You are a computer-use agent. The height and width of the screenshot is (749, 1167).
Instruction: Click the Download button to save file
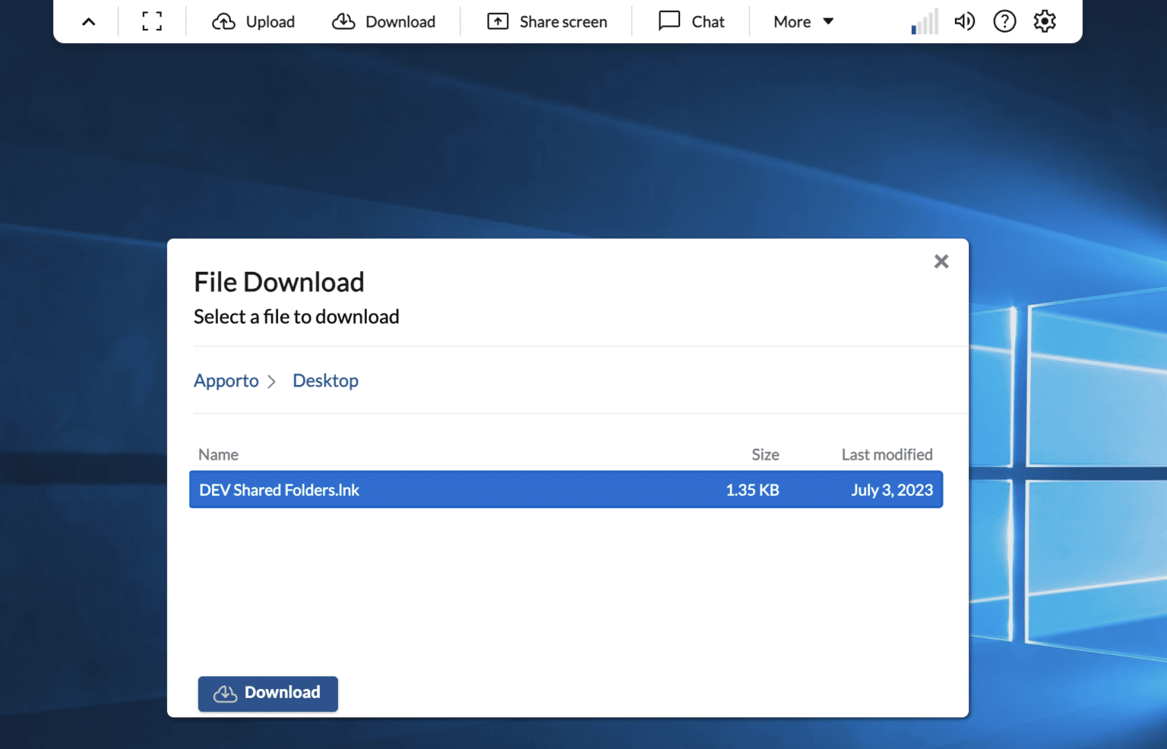click(x=267, y=693)
